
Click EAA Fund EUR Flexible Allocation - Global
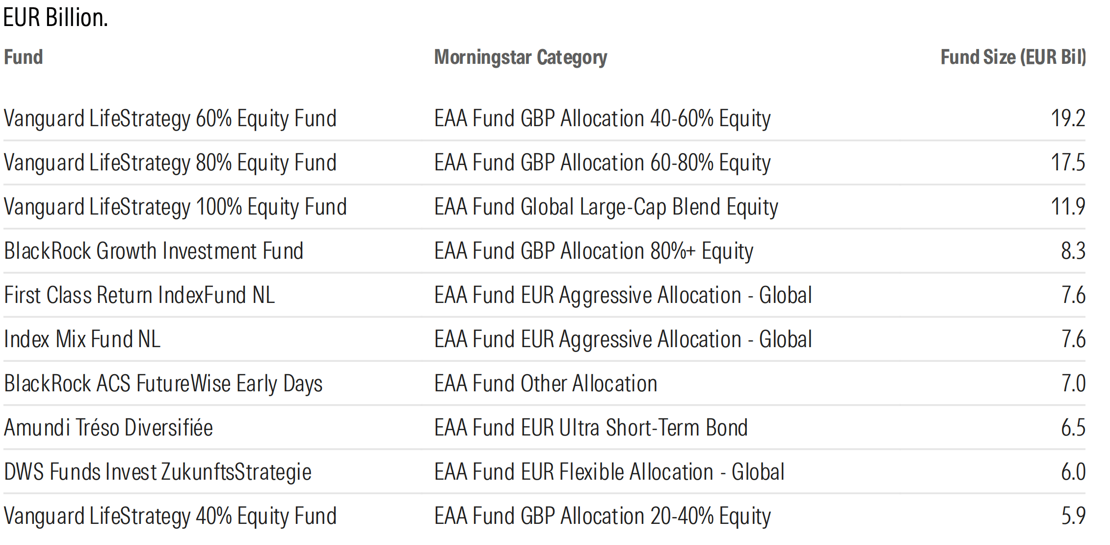[609, 472]
